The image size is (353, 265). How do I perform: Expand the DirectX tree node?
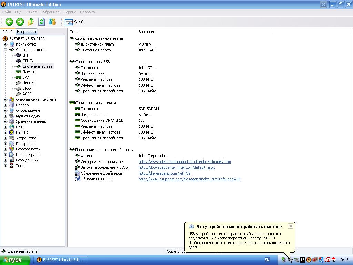(x=5, y=133)
